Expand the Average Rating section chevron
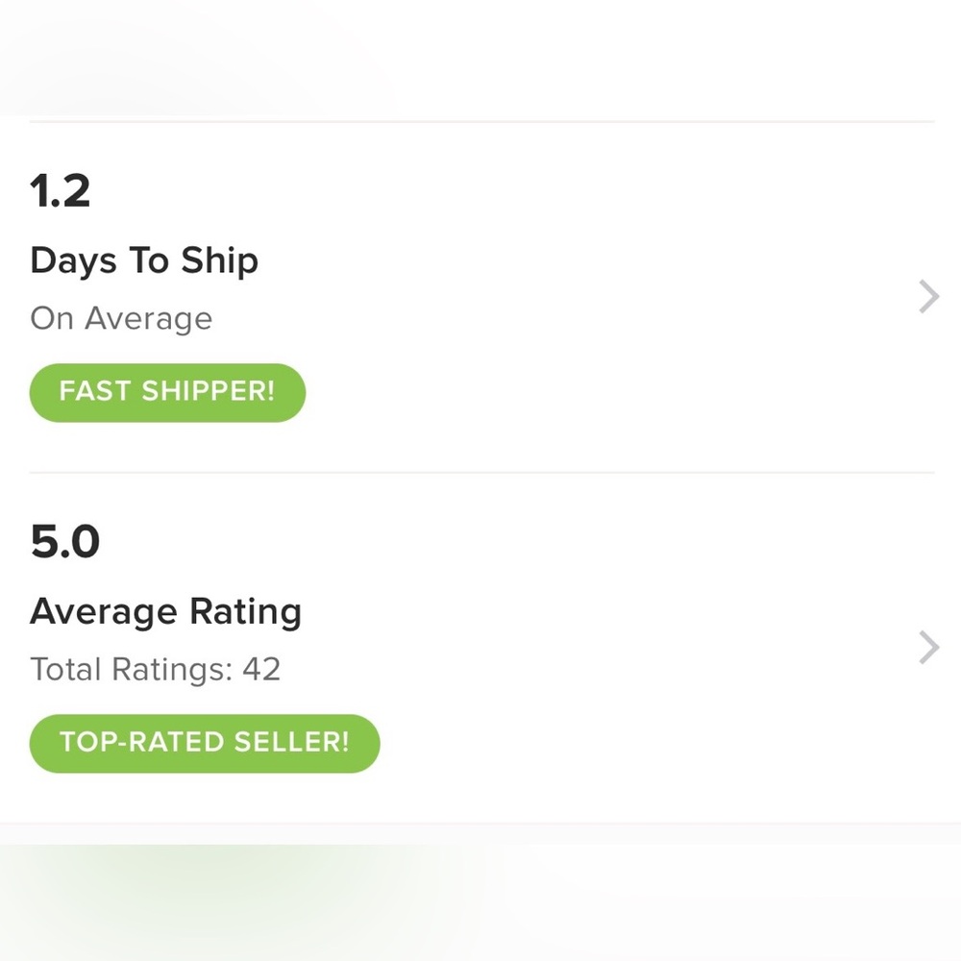 pyautogui.click(x=927, y=647)
